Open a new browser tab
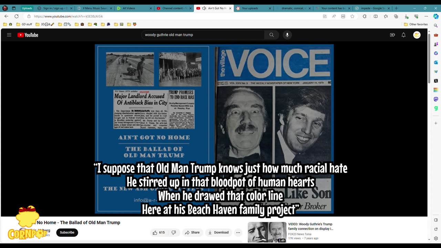Screen dimensions: 441x248 click(x=396, y=8)
